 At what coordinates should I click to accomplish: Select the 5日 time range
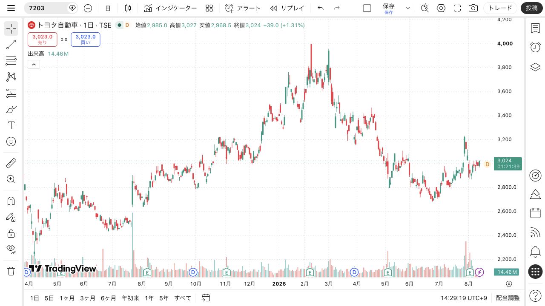(49, 298)
